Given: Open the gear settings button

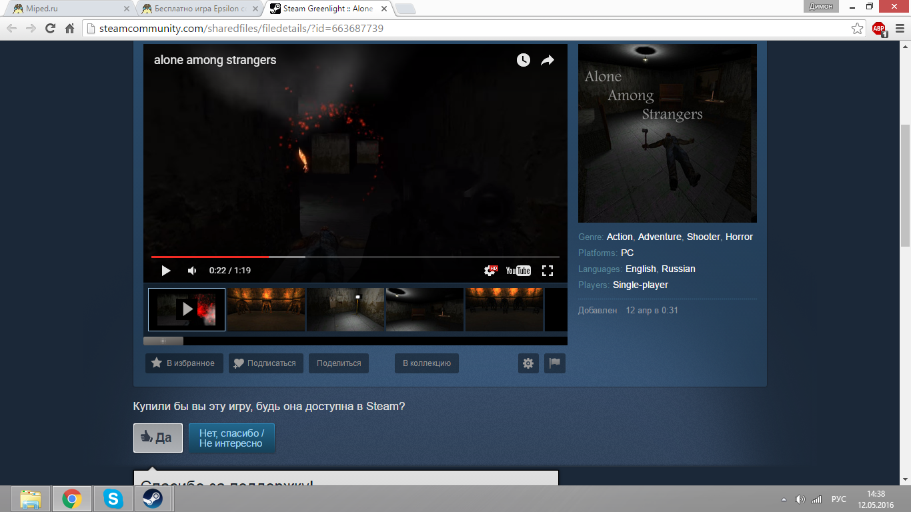Looking at the screenshot, I should click(x=528, y=363).
